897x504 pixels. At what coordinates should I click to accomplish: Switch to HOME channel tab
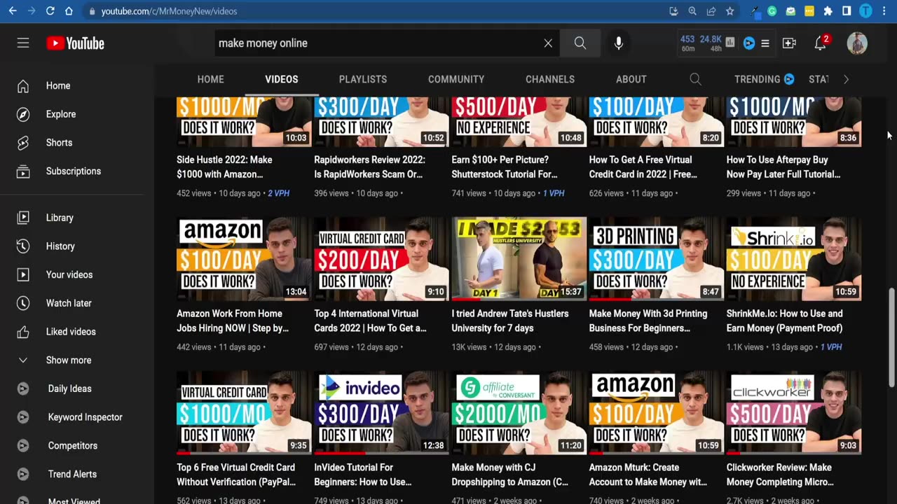[210, 79]
